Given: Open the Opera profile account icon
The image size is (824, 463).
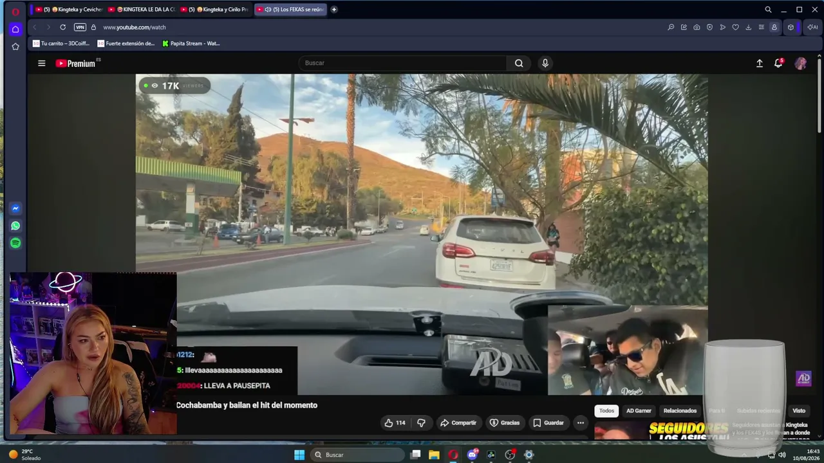Looking at the screenshot, I should pyautogui.click(x=774, y=27).
